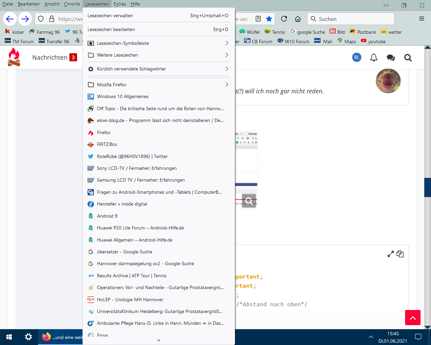Image resolution: width=431 pixels, height=345 pixels.
Task: Open the Datei menu
Action: 8,4
